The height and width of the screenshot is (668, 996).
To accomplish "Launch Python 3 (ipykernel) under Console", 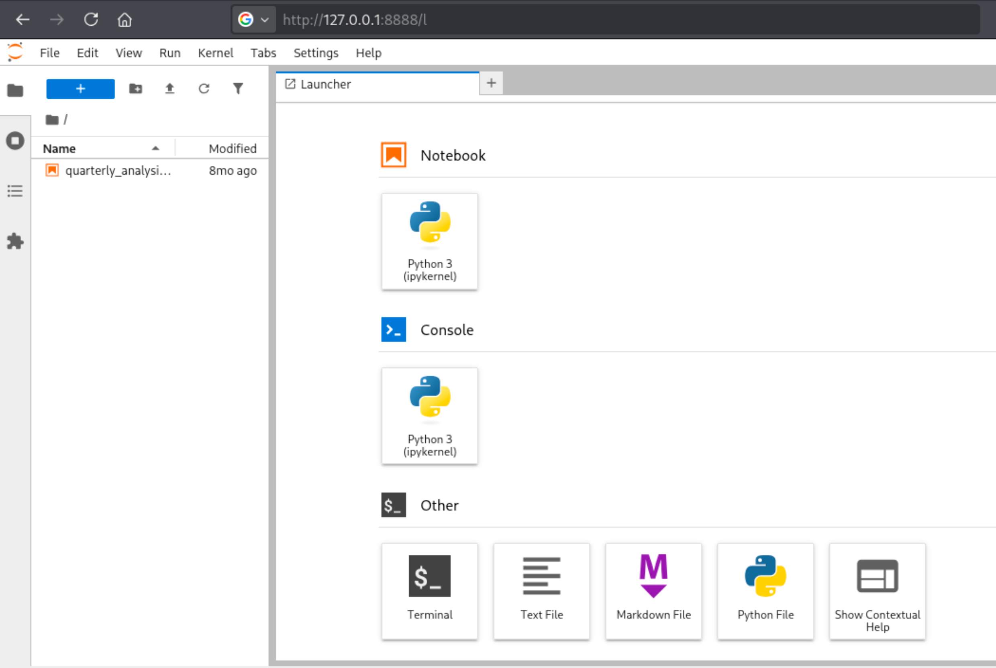I will point(430,416).
